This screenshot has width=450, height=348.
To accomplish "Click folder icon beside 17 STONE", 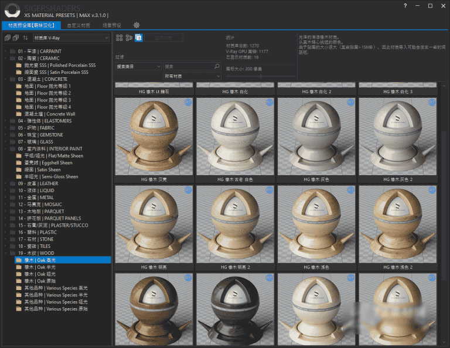I will [x=13, y=239].
